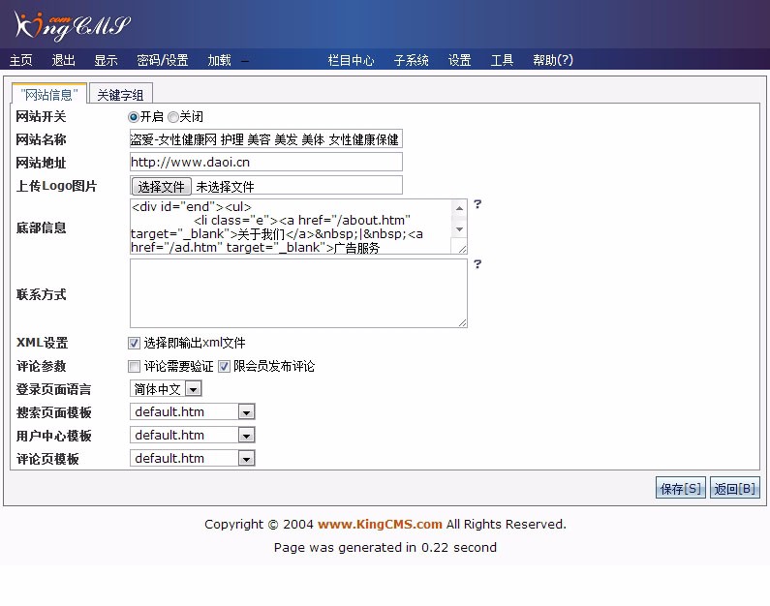
Task: Open the 主页 menu item
Action: [21, 60]
